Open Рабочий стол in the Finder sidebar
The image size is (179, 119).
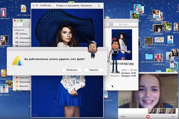(x=23, y=42)
